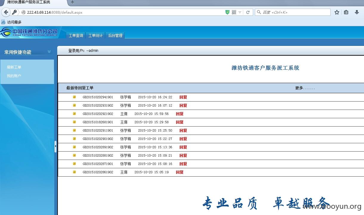Click the yellow icon beside GD201510202891902
Viewport: 364px width, 215px height.
pos(75,147)
